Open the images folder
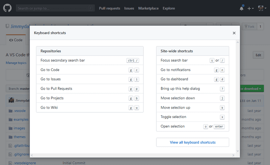The height and width of the screenshot is (165, 270). pyautogui.click(x=19, y=128)
